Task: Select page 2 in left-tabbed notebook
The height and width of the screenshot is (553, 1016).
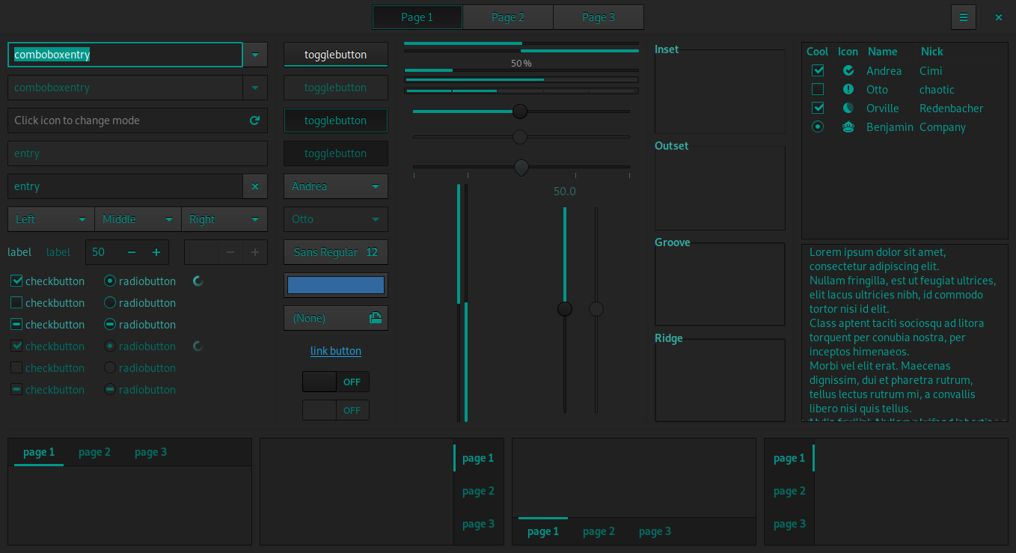Action: pos(789,491)
